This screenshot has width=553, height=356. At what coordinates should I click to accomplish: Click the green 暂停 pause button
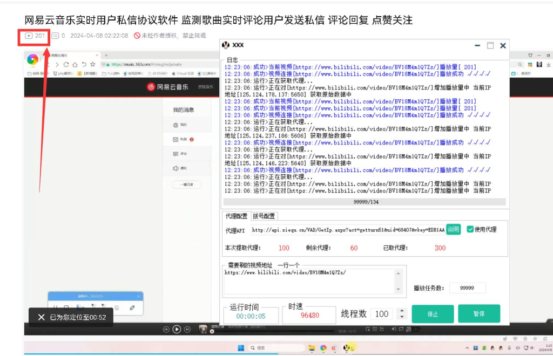(479, 313)
